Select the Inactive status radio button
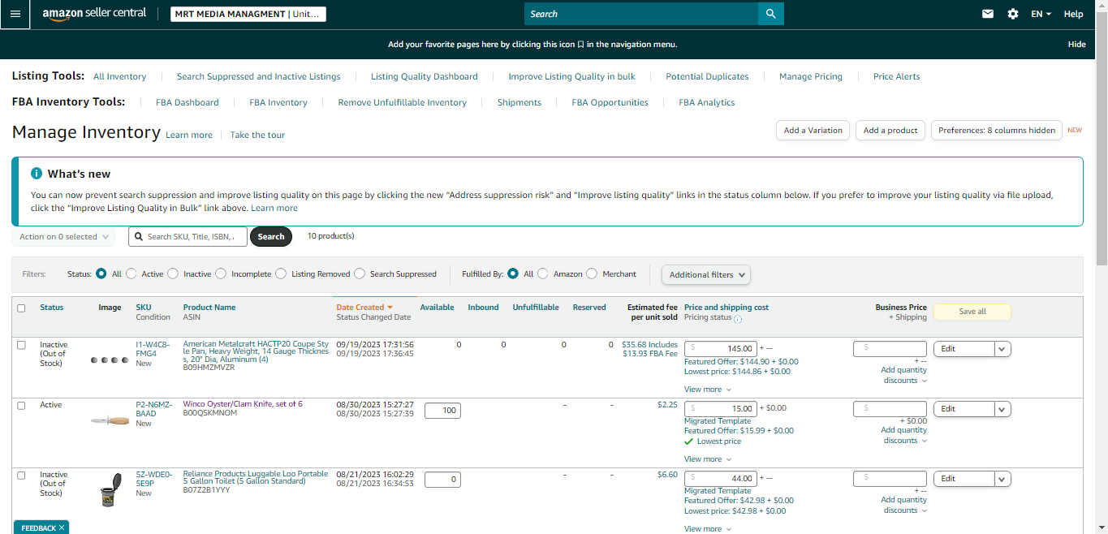 (x=173, y=273)
